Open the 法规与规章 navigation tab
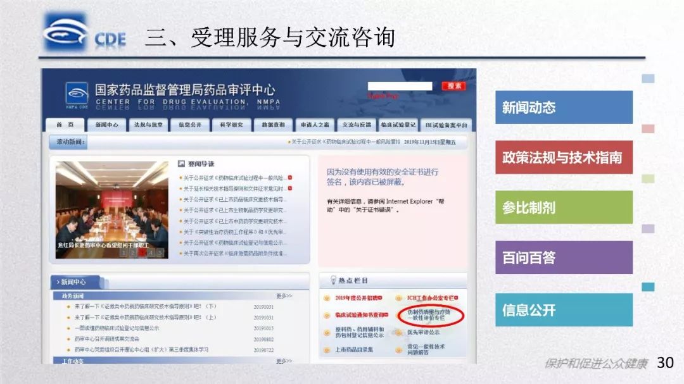 click(x=148, y=125)
